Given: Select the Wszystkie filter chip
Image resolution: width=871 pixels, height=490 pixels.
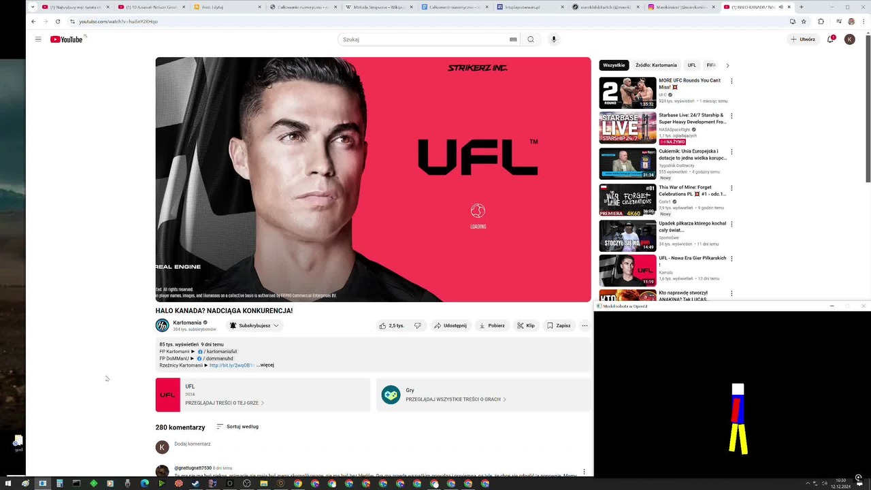Looking at the screenshot, I should click(614, 65).
